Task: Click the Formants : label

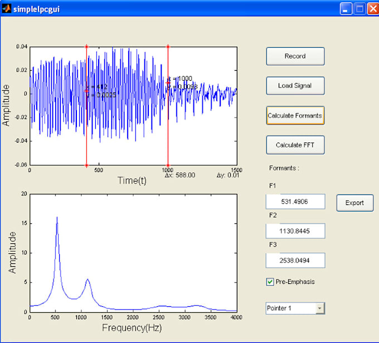Action: [284, 168]
